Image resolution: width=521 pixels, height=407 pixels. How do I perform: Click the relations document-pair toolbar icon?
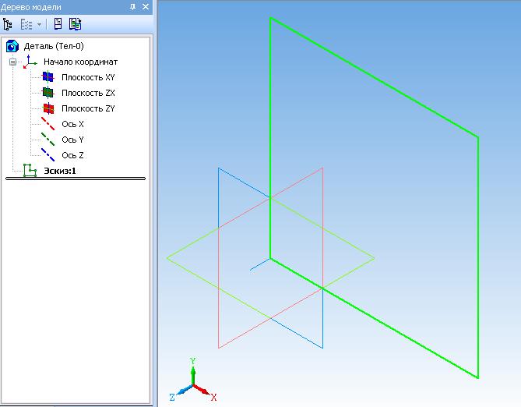pyautogui.click(x=75, y=24)
